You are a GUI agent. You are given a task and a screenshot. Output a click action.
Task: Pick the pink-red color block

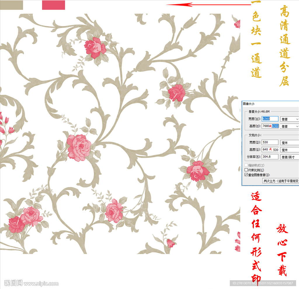pyautogui.click(x=54, y=5)
